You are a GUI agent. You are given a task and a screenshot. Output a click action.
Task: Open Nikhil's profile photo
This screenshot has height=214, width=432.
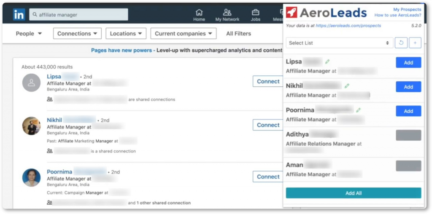tap(31, 126)
